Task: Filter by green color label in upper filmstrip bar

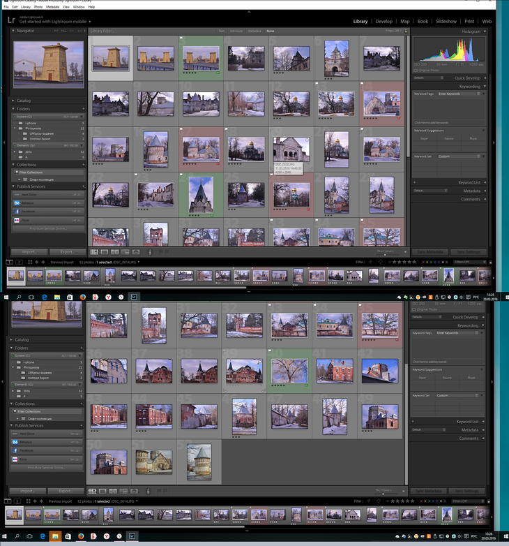Action: pyautogui.click(x=432, y=262)
